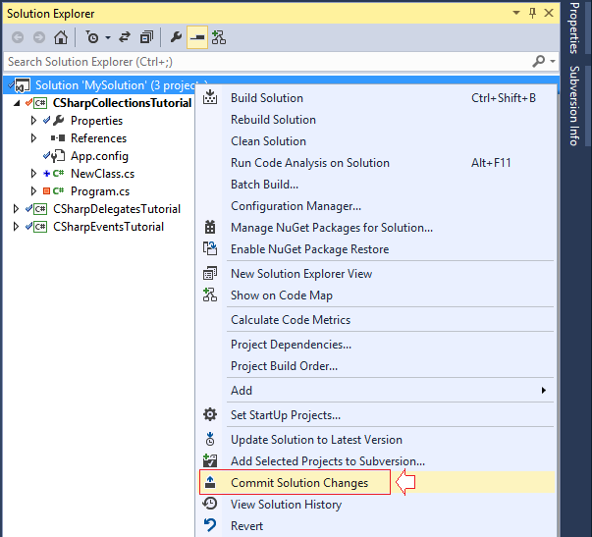Expand the NewClass.cs node
The width and height of the screenshot is (592, 537).
pyautogui.click(x=33, y=174)
